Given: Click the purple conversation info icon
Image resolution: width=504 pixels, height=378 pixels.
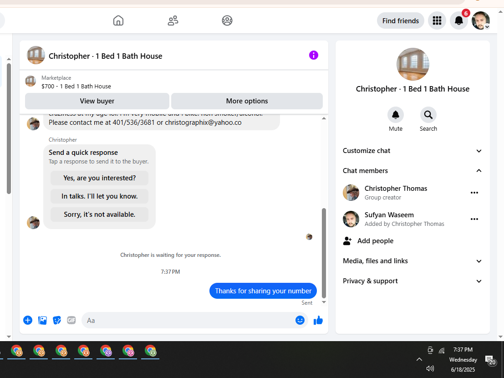Looking at the screenshot, I should tap(314, 55).
